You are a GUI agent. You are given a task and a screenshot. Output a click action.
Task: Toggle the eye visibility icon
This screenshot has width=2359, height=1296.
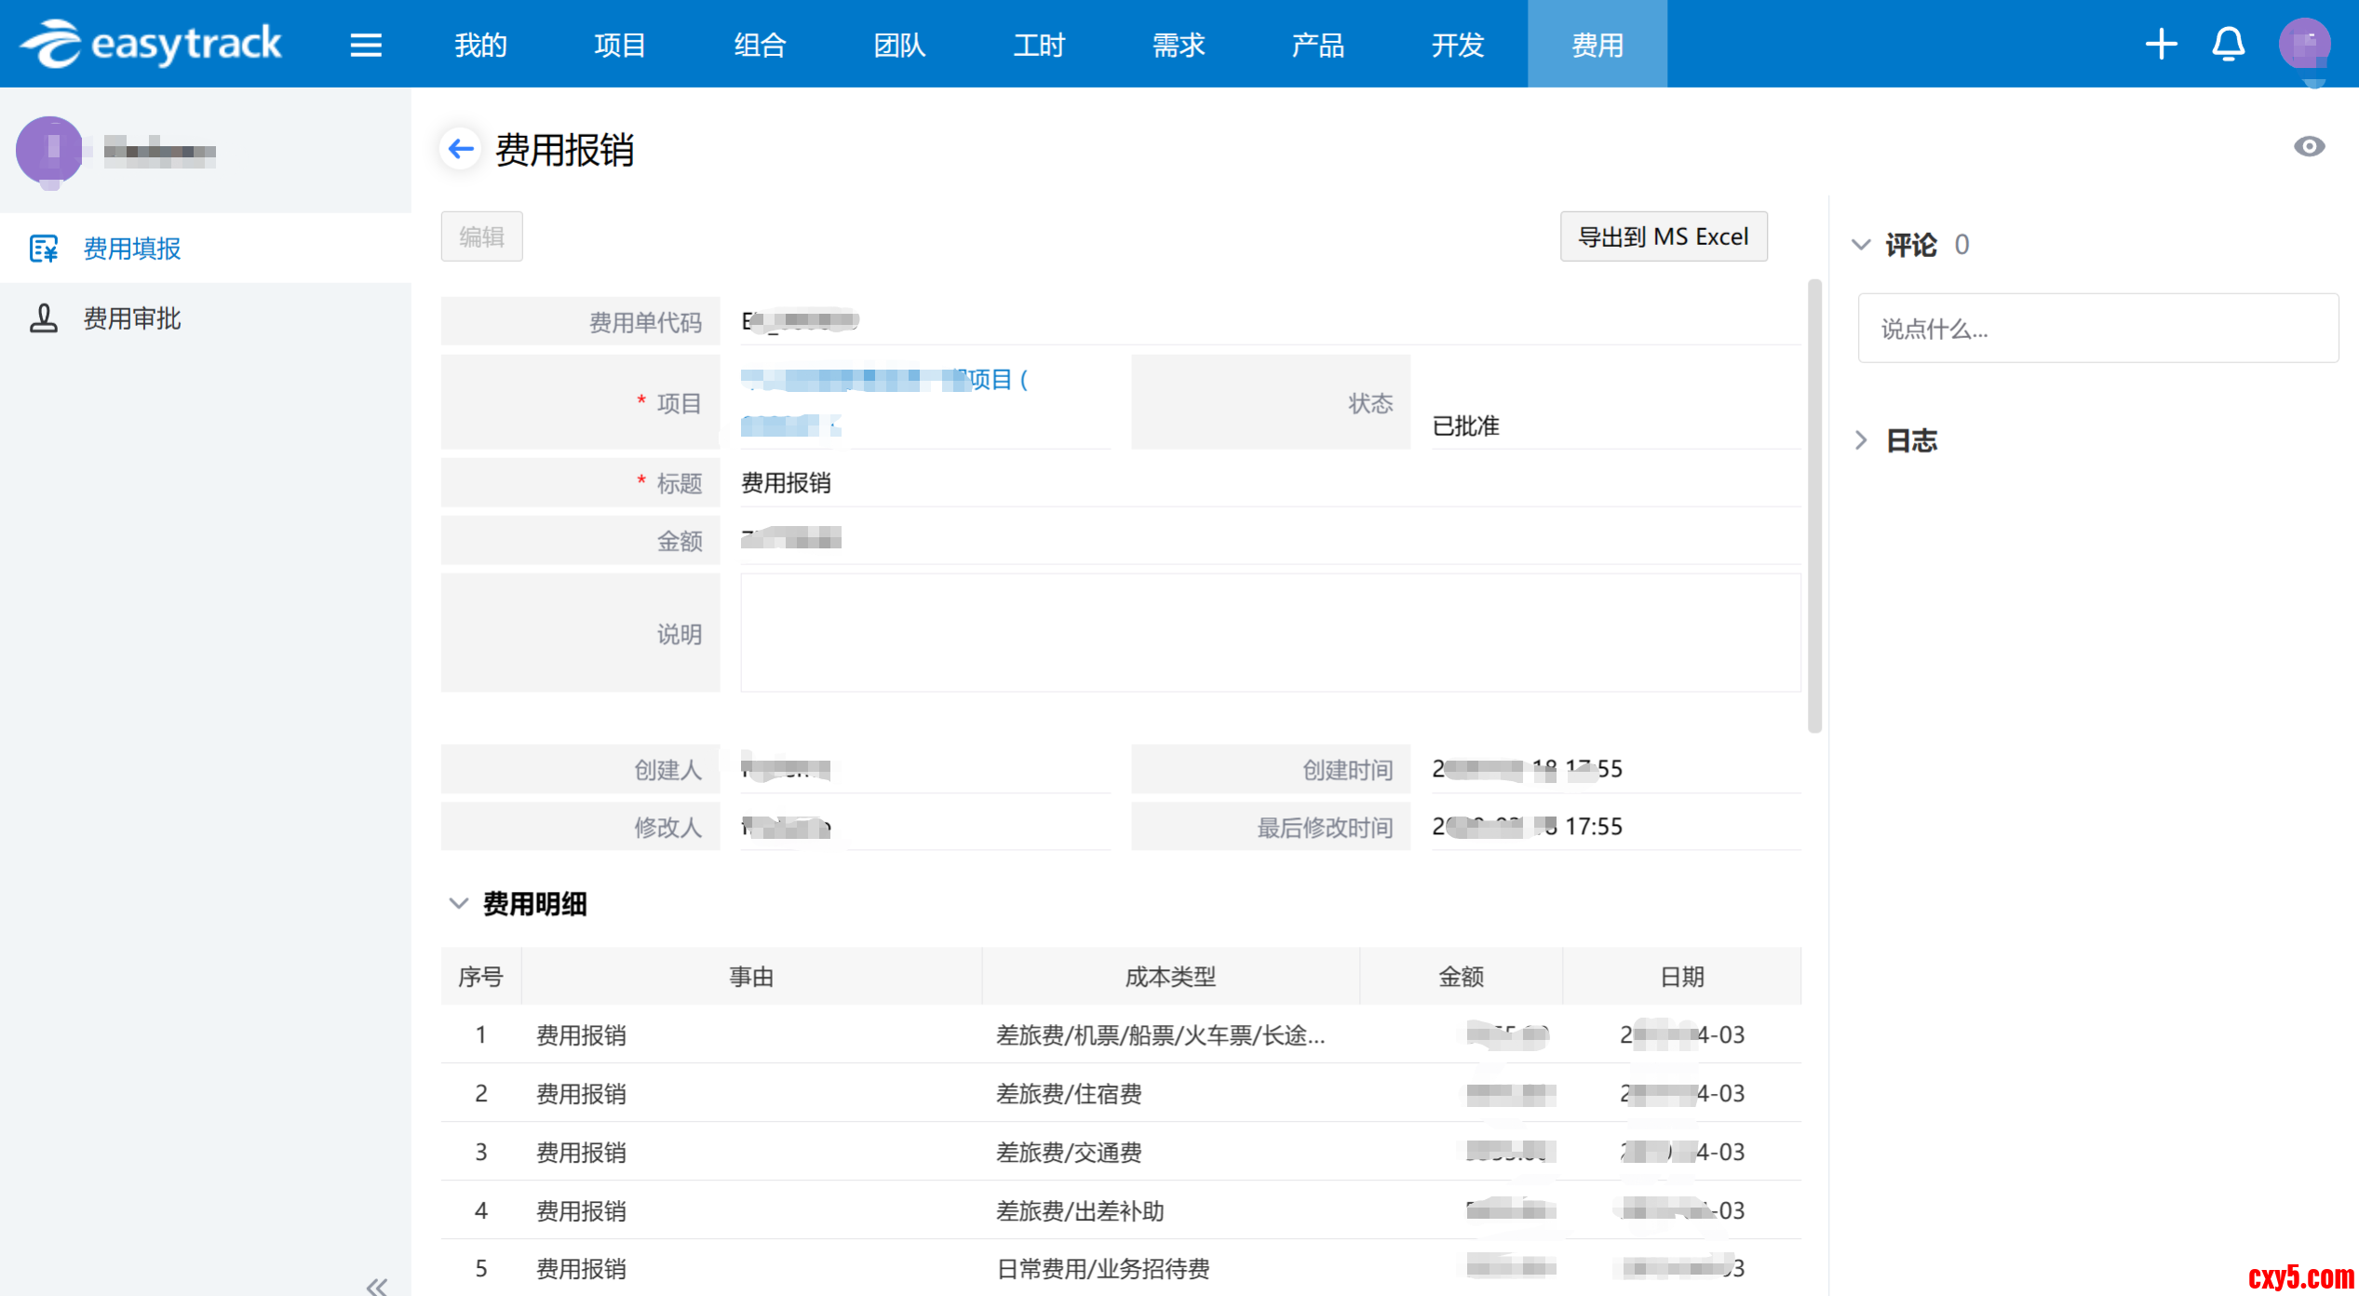(2309, 146)
